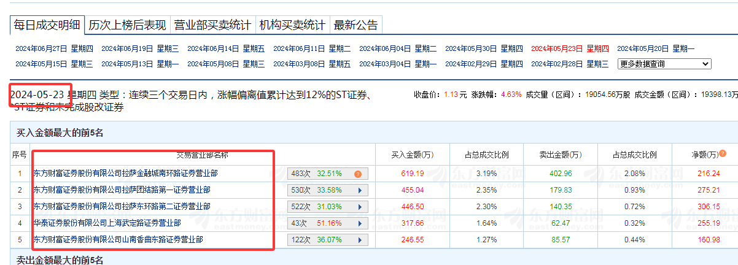Open the 最新公告 tab
Screen dimensions: 738x265
pyautogui.click(x=356, y=25)
